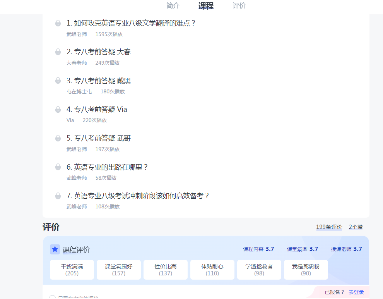
Task: Click the 199条评价 count
Action: click(x=329, y=227)
